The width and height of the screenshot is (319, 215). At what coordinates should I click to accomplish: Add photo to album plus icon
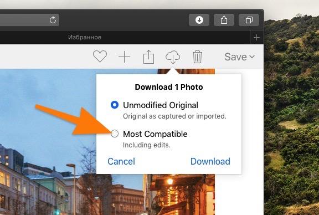pos(124,57)
